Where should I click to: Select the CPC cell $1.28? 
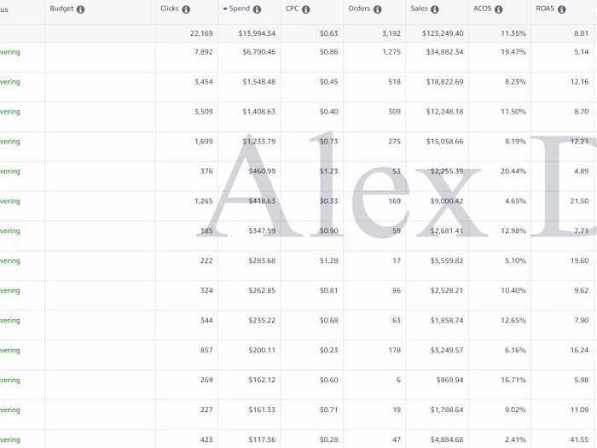[x=328, y=261]
